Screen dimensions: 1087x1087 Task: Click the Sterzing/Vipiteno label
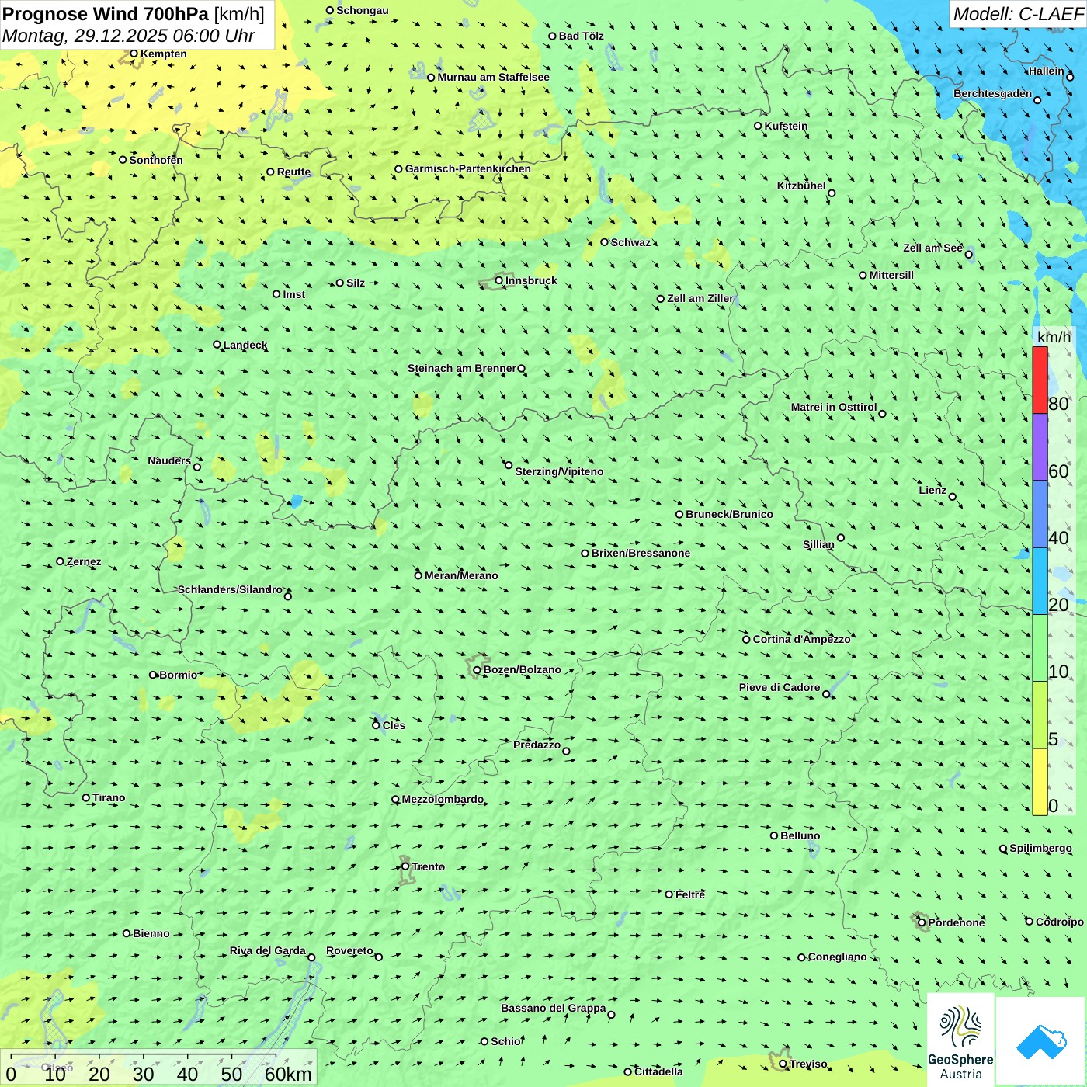559,471
